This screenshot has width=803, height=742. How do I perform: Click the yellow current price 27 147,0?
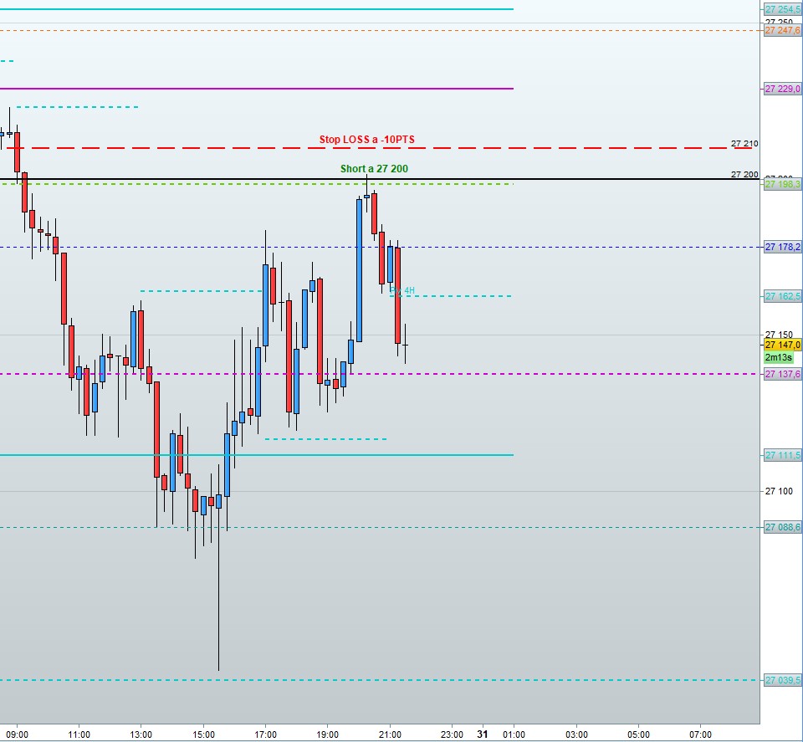pos(783,345)
